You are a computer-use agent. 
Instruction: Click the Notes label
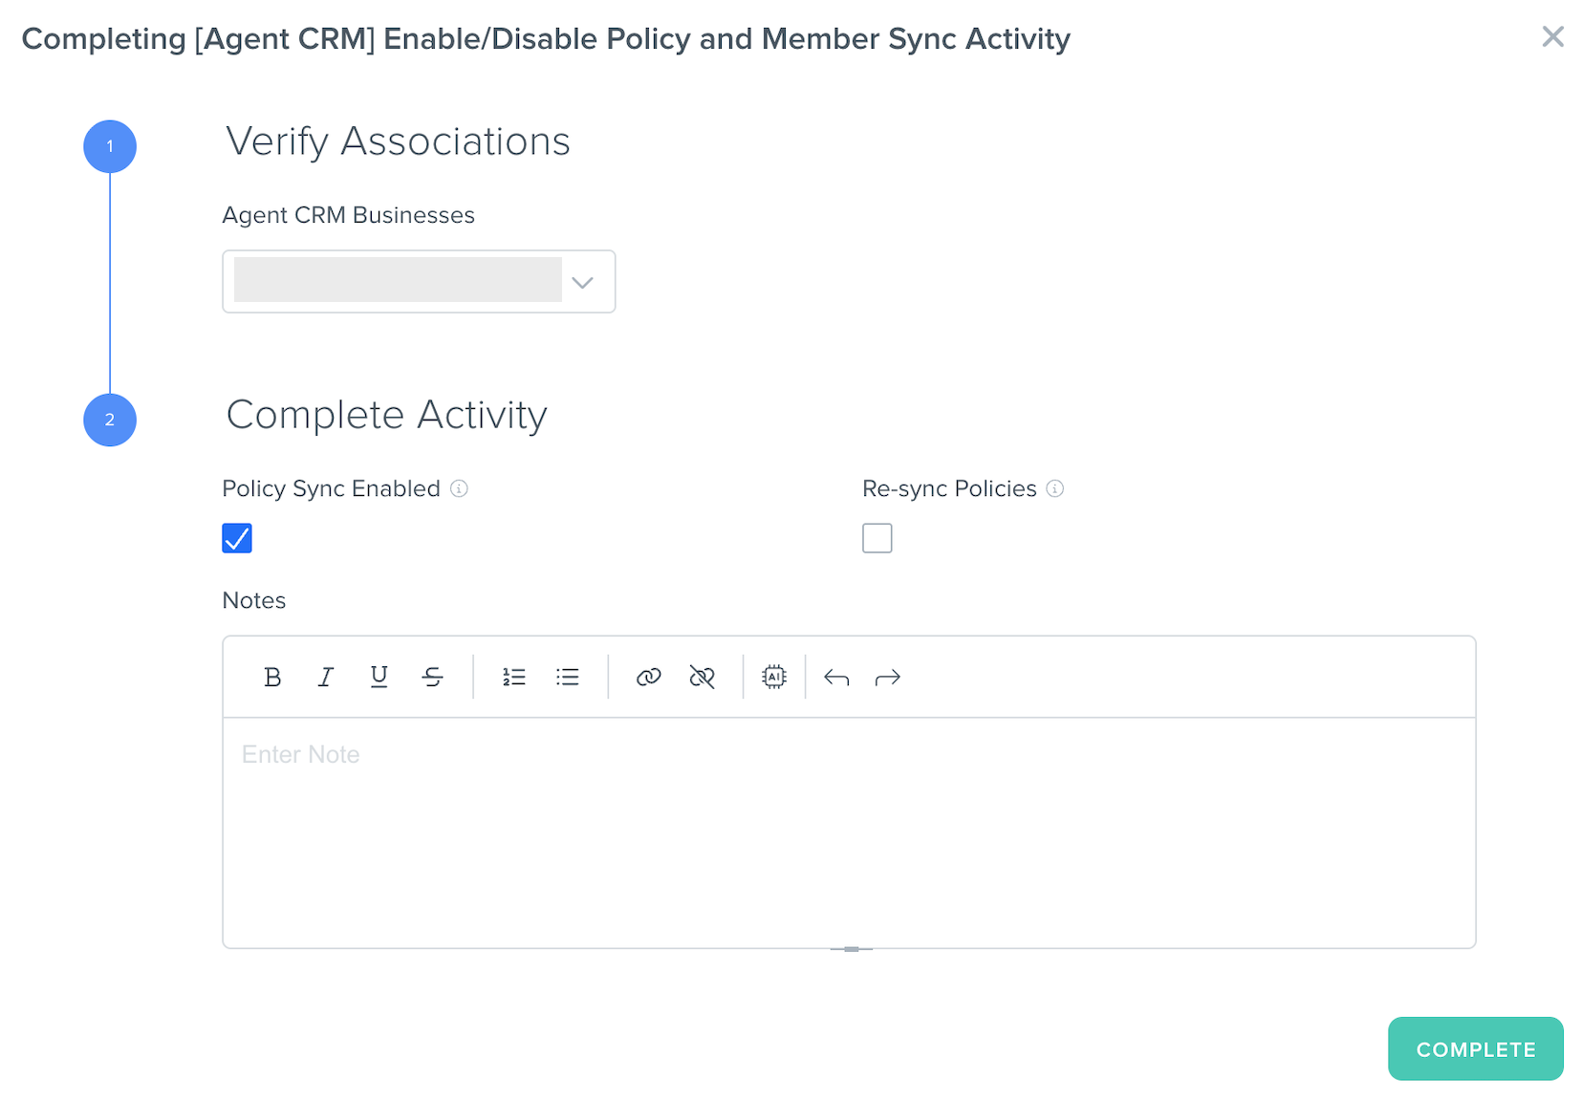click(x=254, y=600)
